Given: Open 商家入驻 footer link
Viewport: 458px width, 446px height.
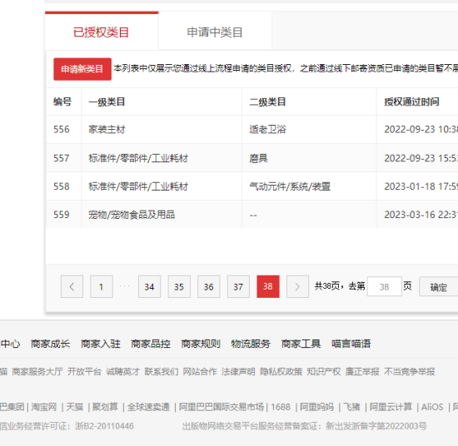Looking at the screenshot, I should [x=101, y=344].
